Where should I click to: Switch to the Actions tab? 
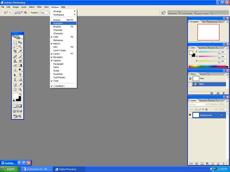point(203,74)
